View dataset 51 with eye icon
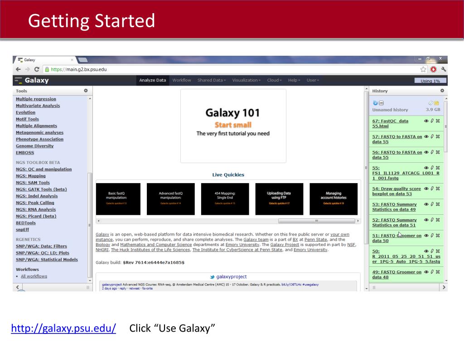The height and width of the screenshot is (348, 464). (x=426, y=236)
